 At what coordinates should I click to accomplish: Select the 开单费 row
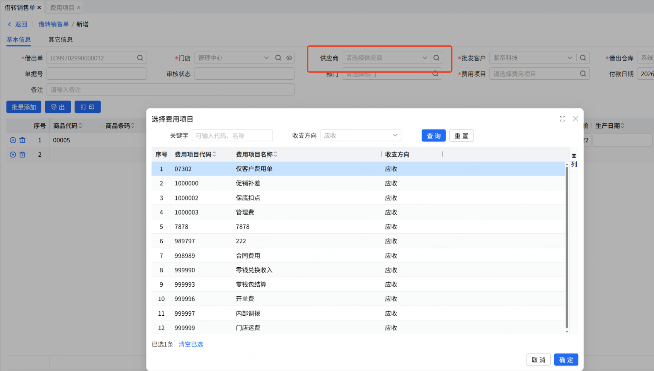[358, 299]
